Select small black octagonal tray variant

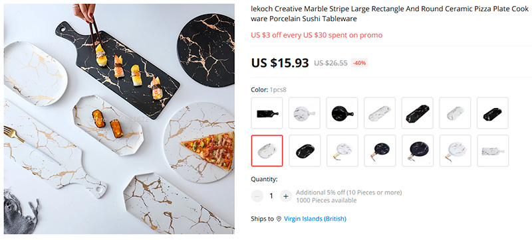click(x=493, y=113)
